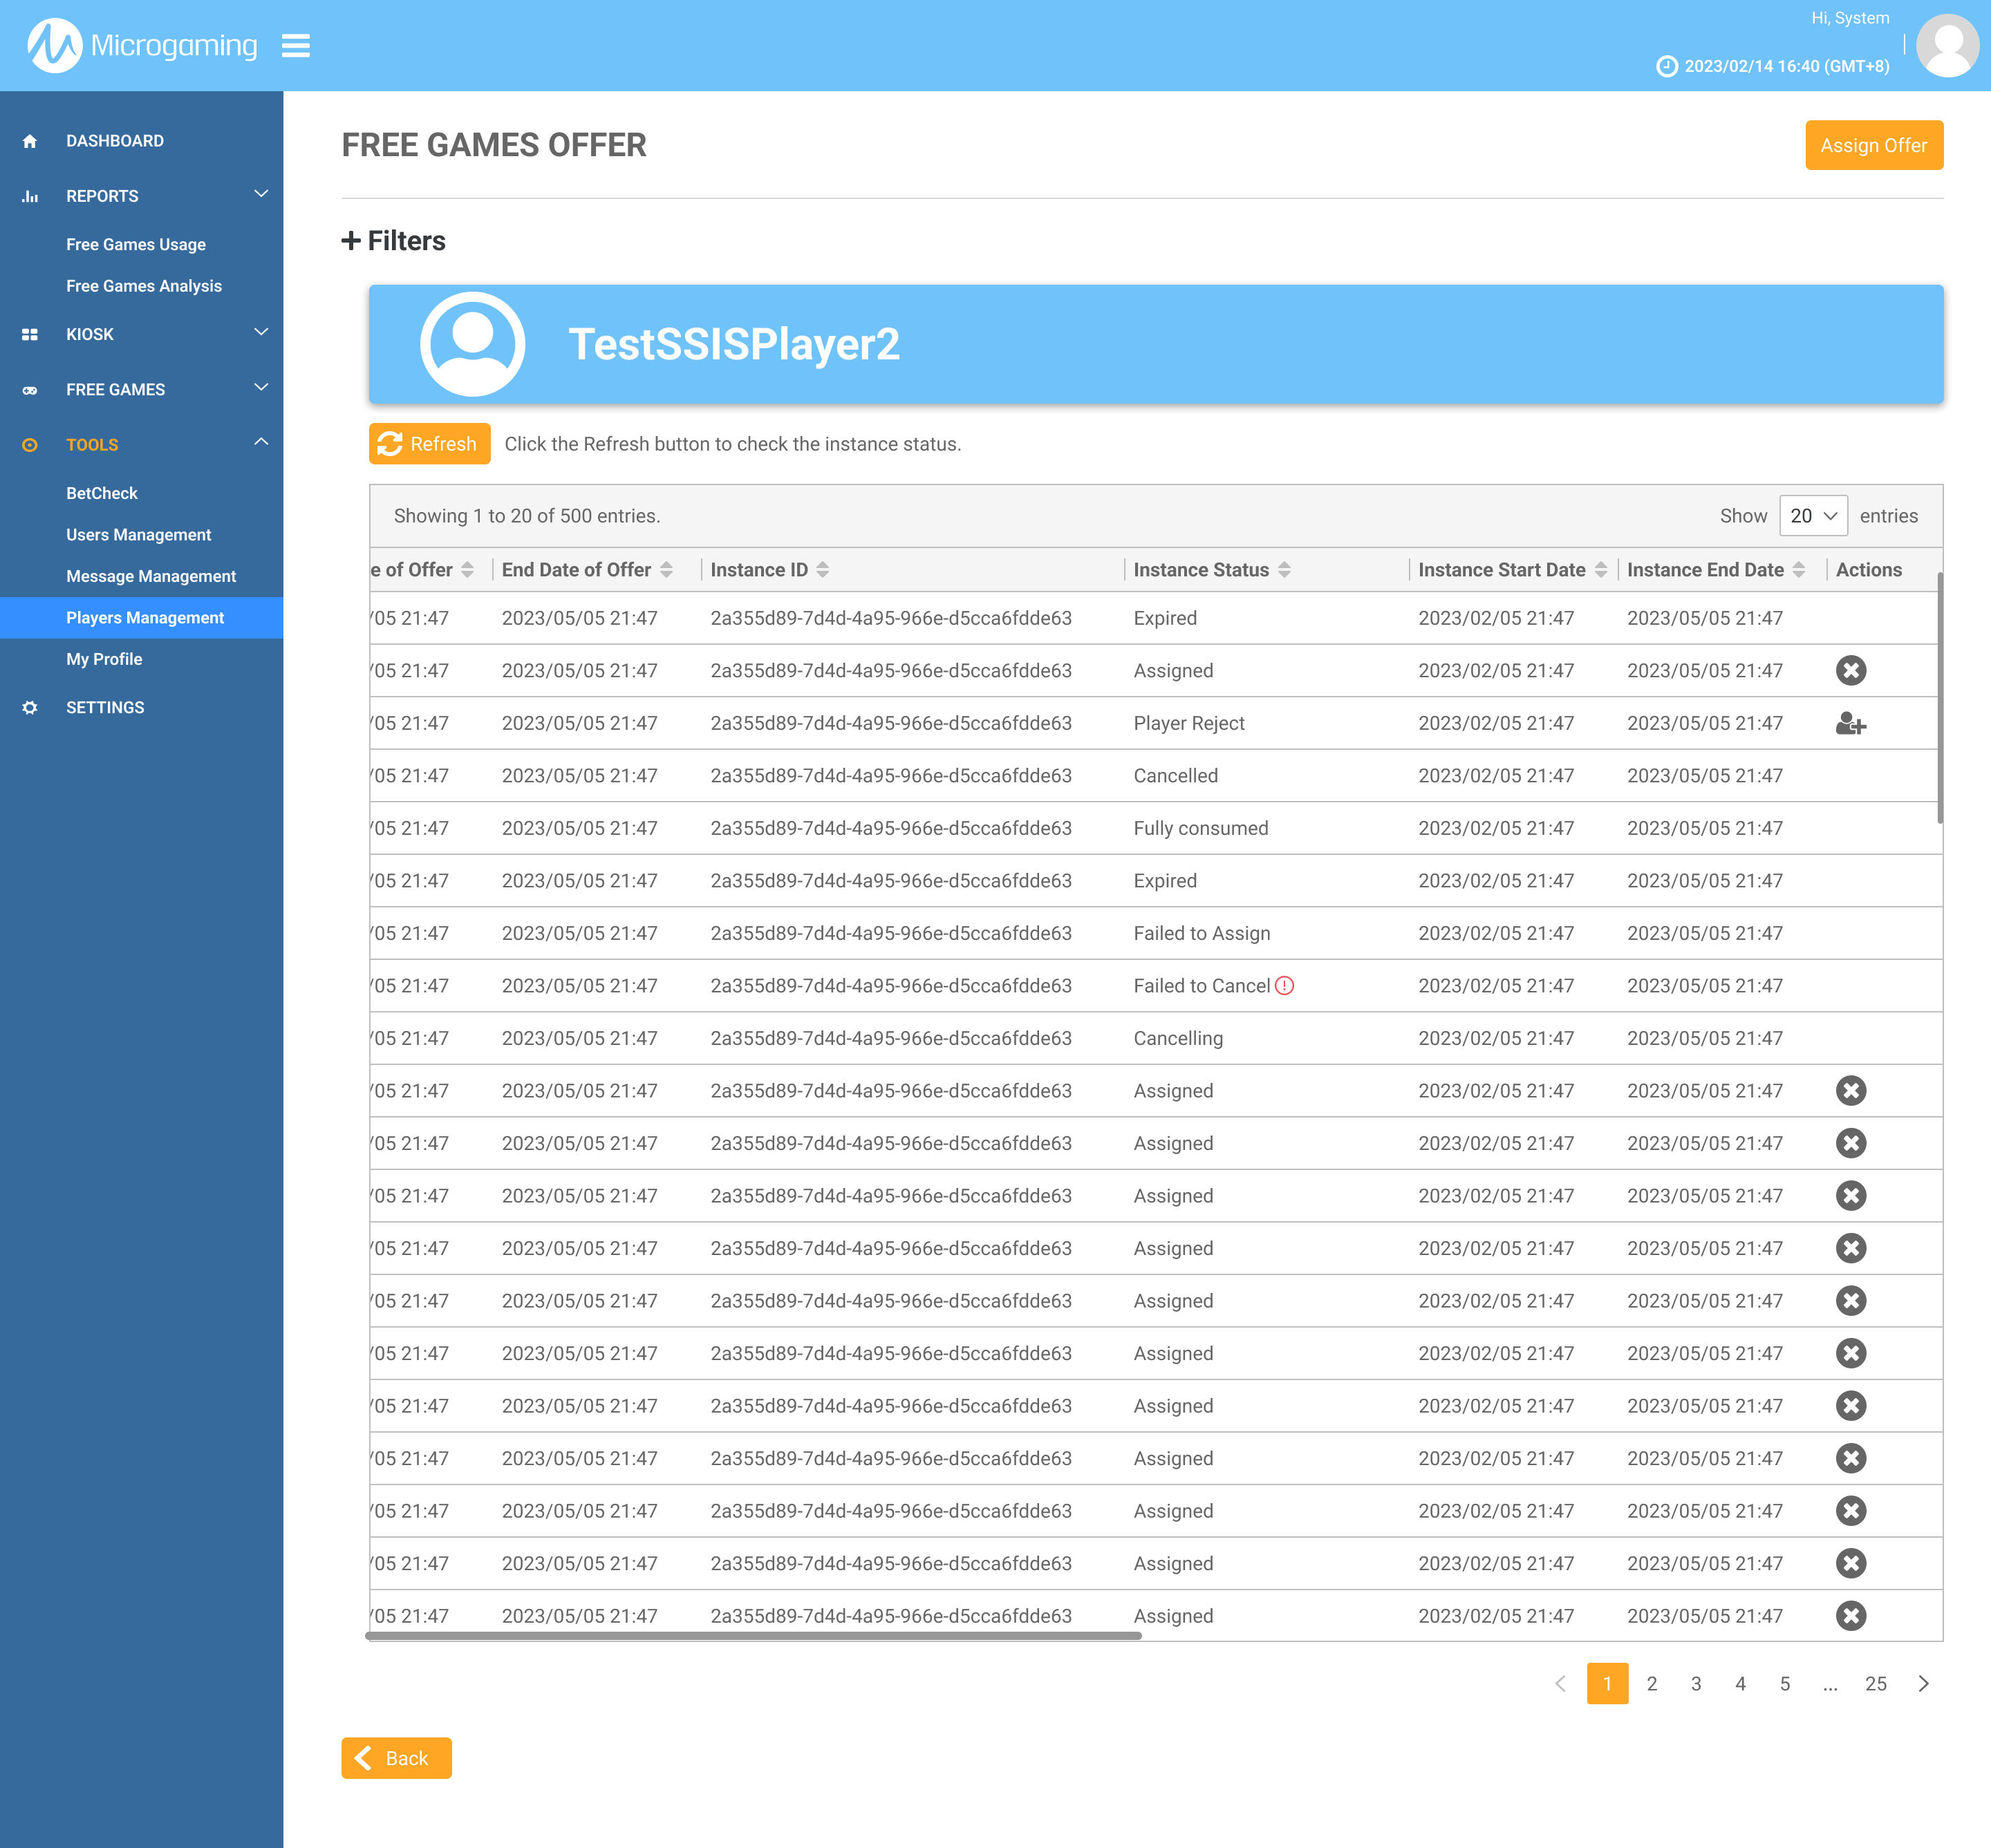Sort by Instance Status column
Image resolution: width=1991 pixels, height=1848 pixels.
click(1284, 570)
